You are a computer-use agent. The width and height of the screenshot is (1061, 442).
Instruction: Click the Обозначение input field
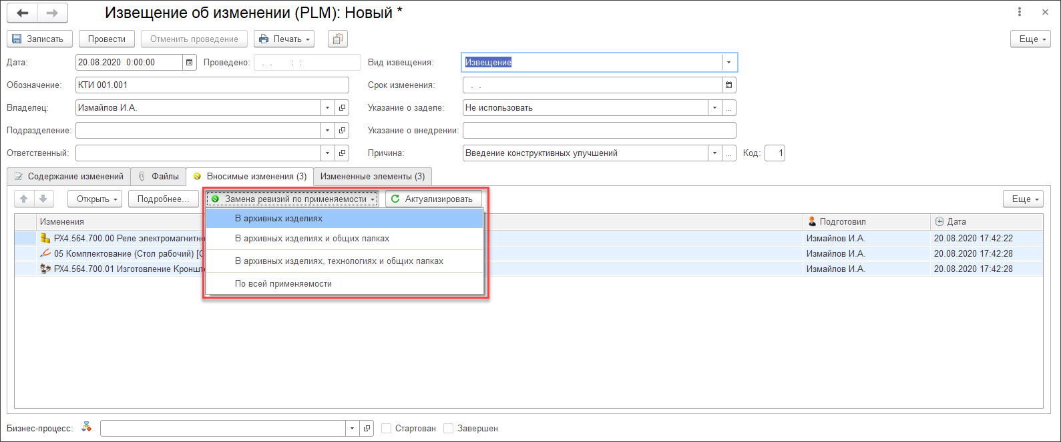click(x=212, y=85)
